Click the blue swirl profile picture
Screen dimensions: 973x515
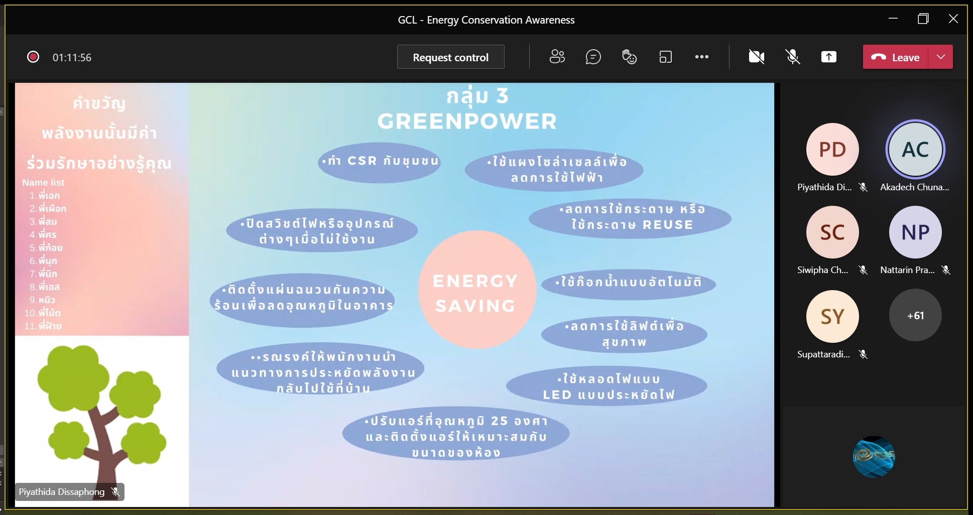coord(874,456)
